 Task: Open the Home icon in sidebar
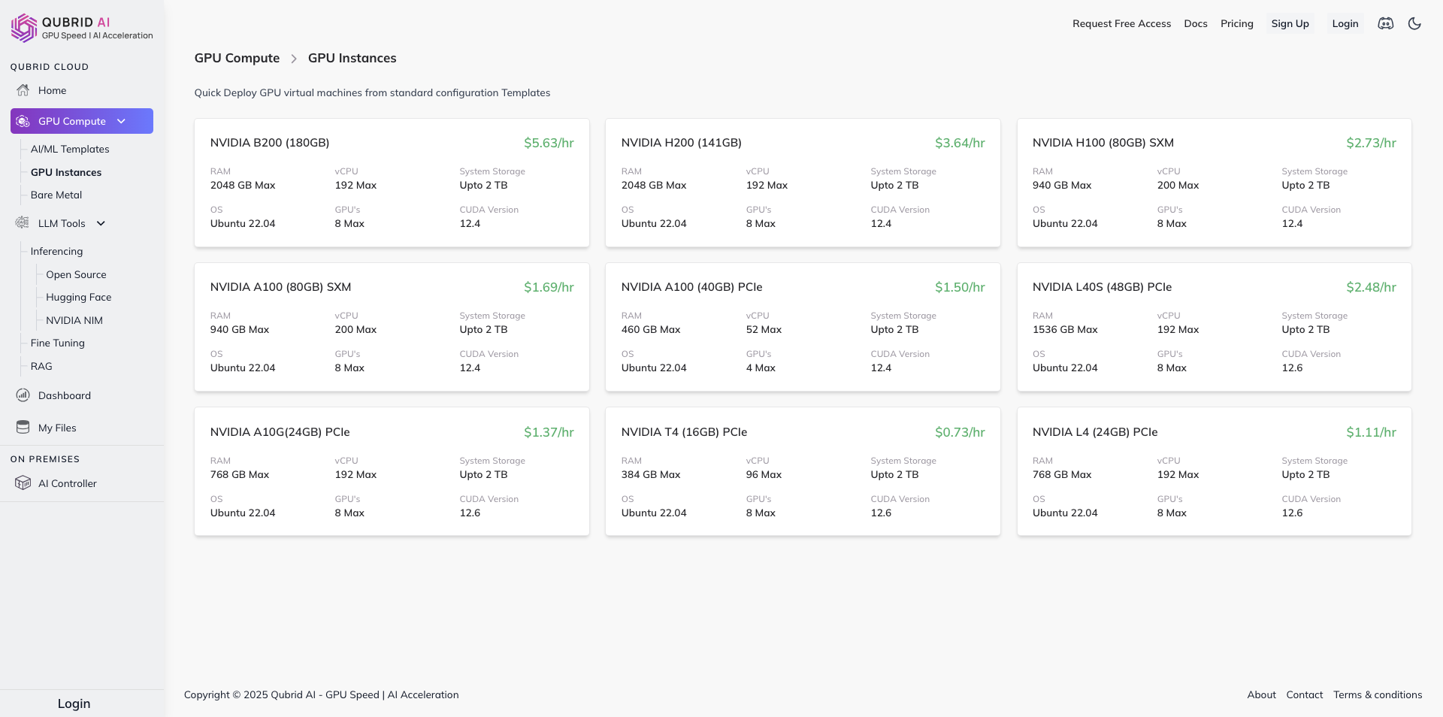click(23, 90)
